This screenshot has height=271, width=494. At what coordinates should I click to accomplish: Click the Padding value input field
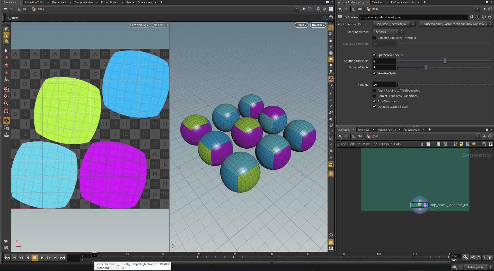coord(384,85)
